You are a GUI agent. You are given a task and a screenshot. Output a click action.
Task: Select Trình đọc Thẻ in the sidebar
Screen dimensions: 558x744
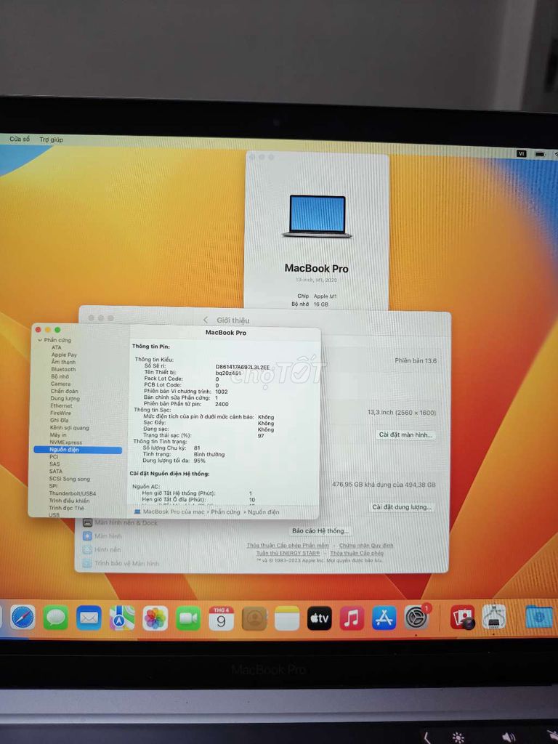point(66,508)
